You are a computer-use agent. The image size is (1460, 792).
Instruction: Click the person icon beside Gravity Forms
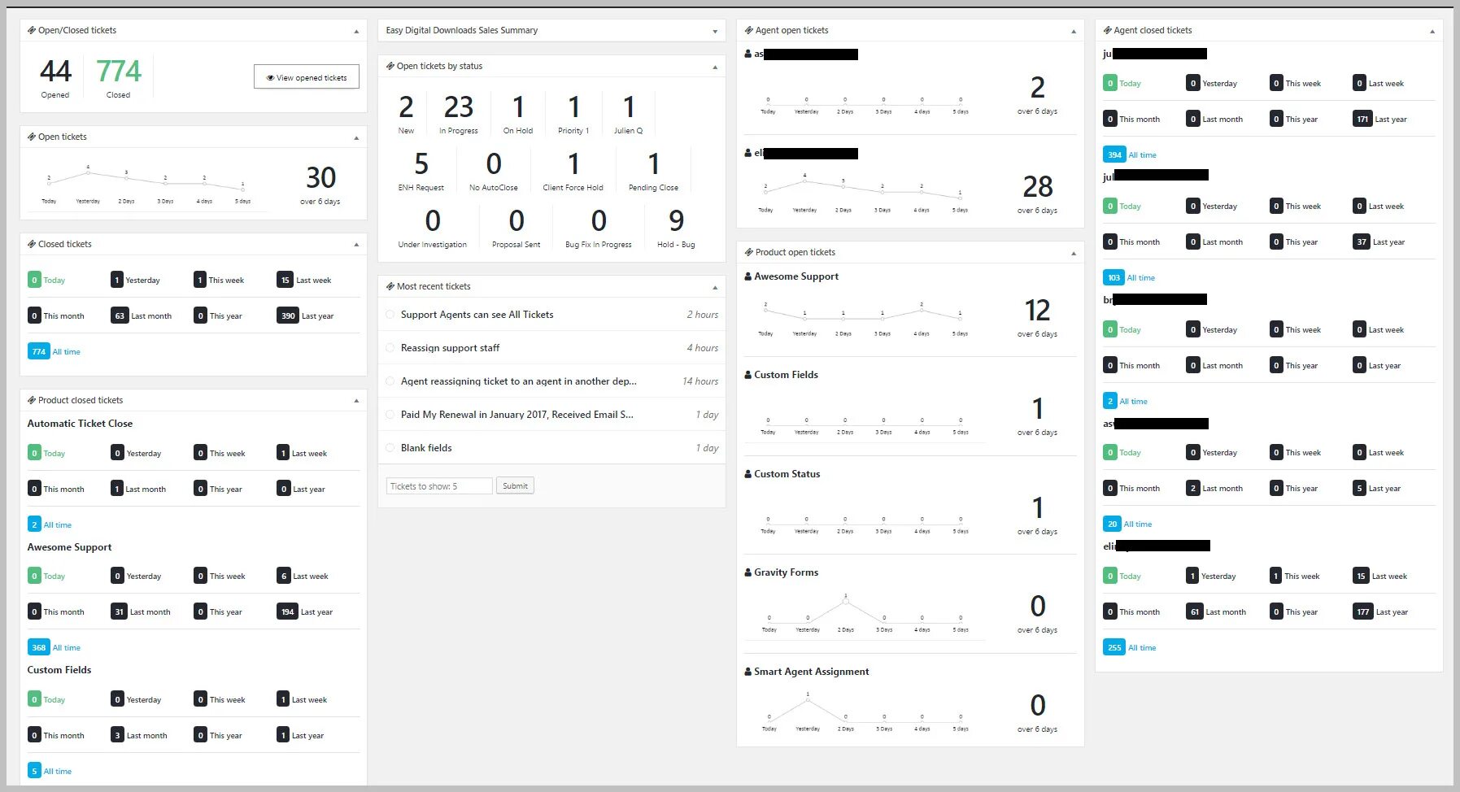coord(747,572)
